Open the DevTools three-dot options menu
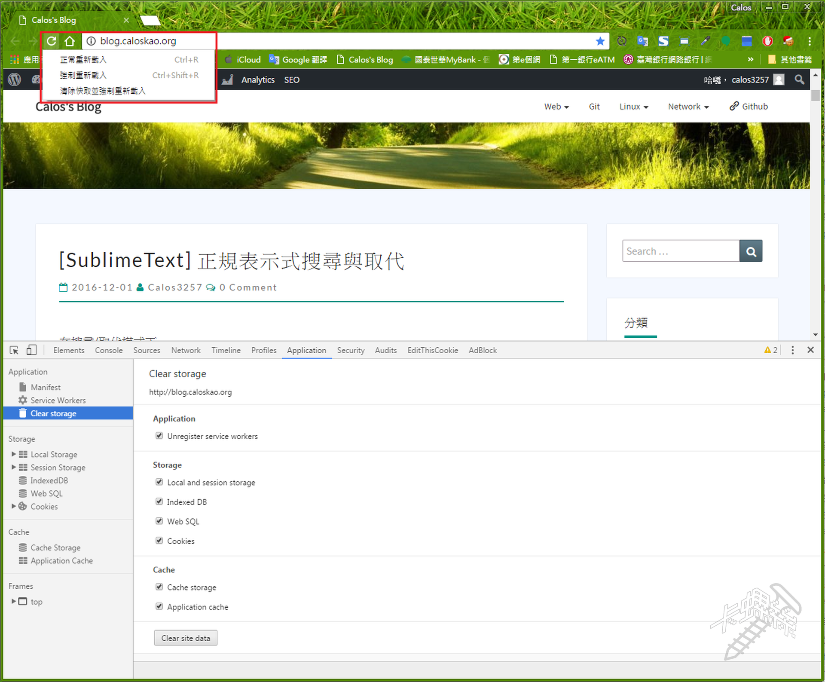 pos(792,350)
